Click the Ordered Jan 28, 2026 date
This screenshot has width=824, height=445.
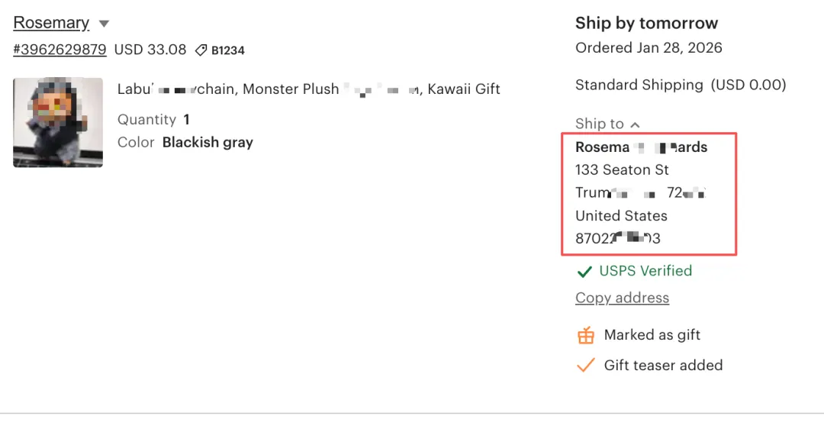coord(649,47)
